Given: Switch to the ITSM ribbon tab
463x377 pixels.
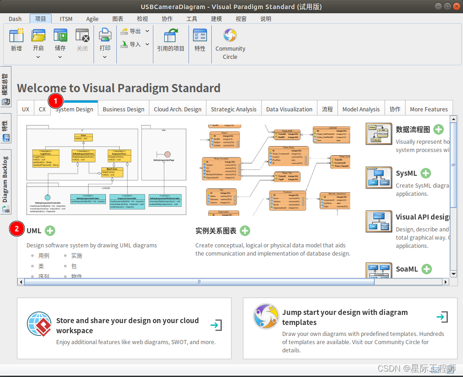Looking at the screenshot, I should tap(66, 19).
